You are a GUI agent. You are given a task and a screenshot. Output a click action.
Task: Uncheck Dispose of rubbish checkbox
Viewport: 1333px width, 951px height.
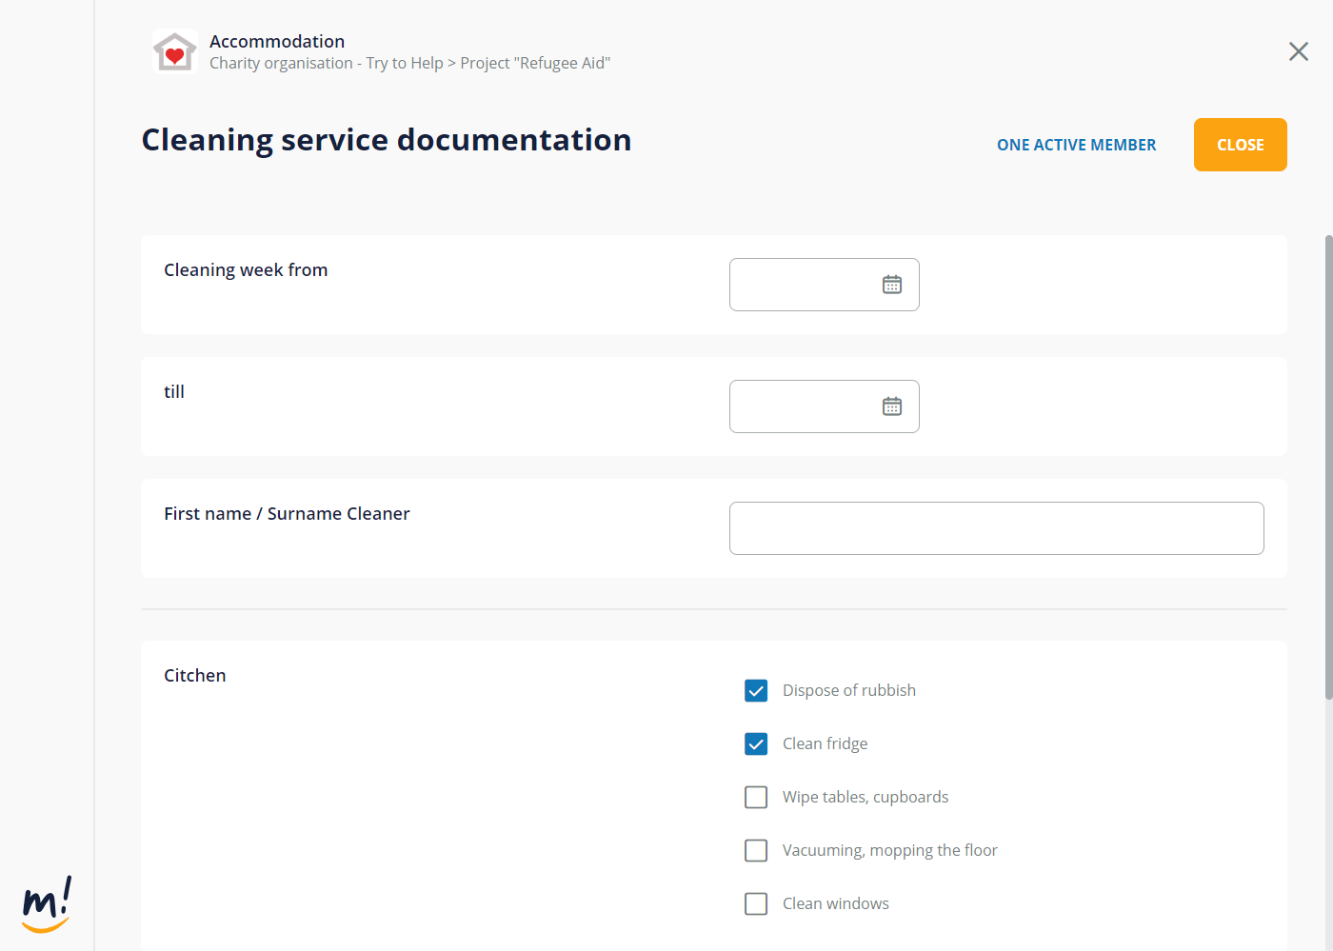tap(756, 690)
